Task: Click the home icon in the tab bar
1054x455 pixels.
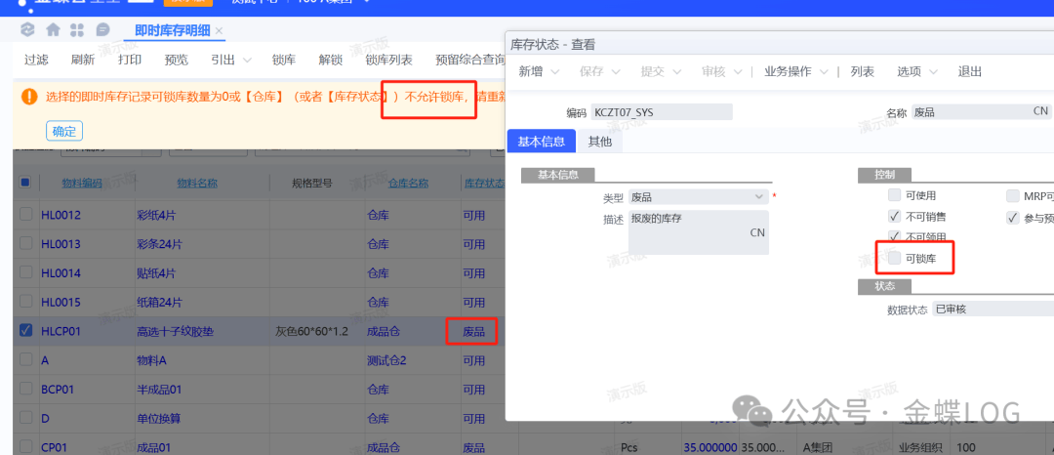Action: tap(53, 30)
